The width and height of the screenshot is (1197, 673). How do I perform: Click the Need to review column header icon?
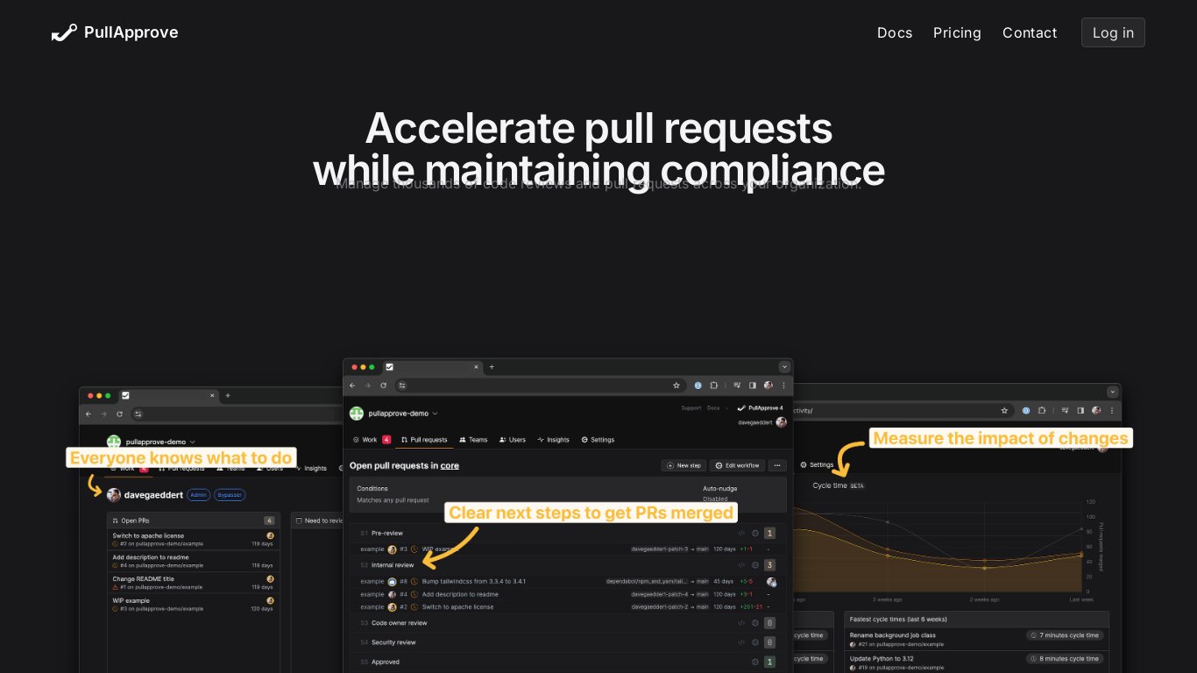(x=299, y=521)
